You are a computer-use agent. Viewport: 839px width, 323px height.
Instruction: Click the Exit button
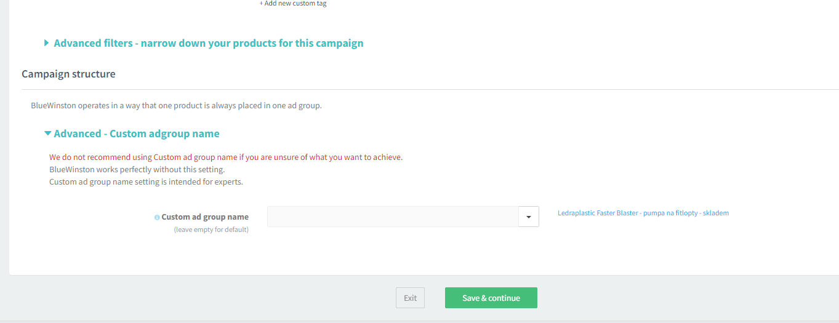click(410, 298)
